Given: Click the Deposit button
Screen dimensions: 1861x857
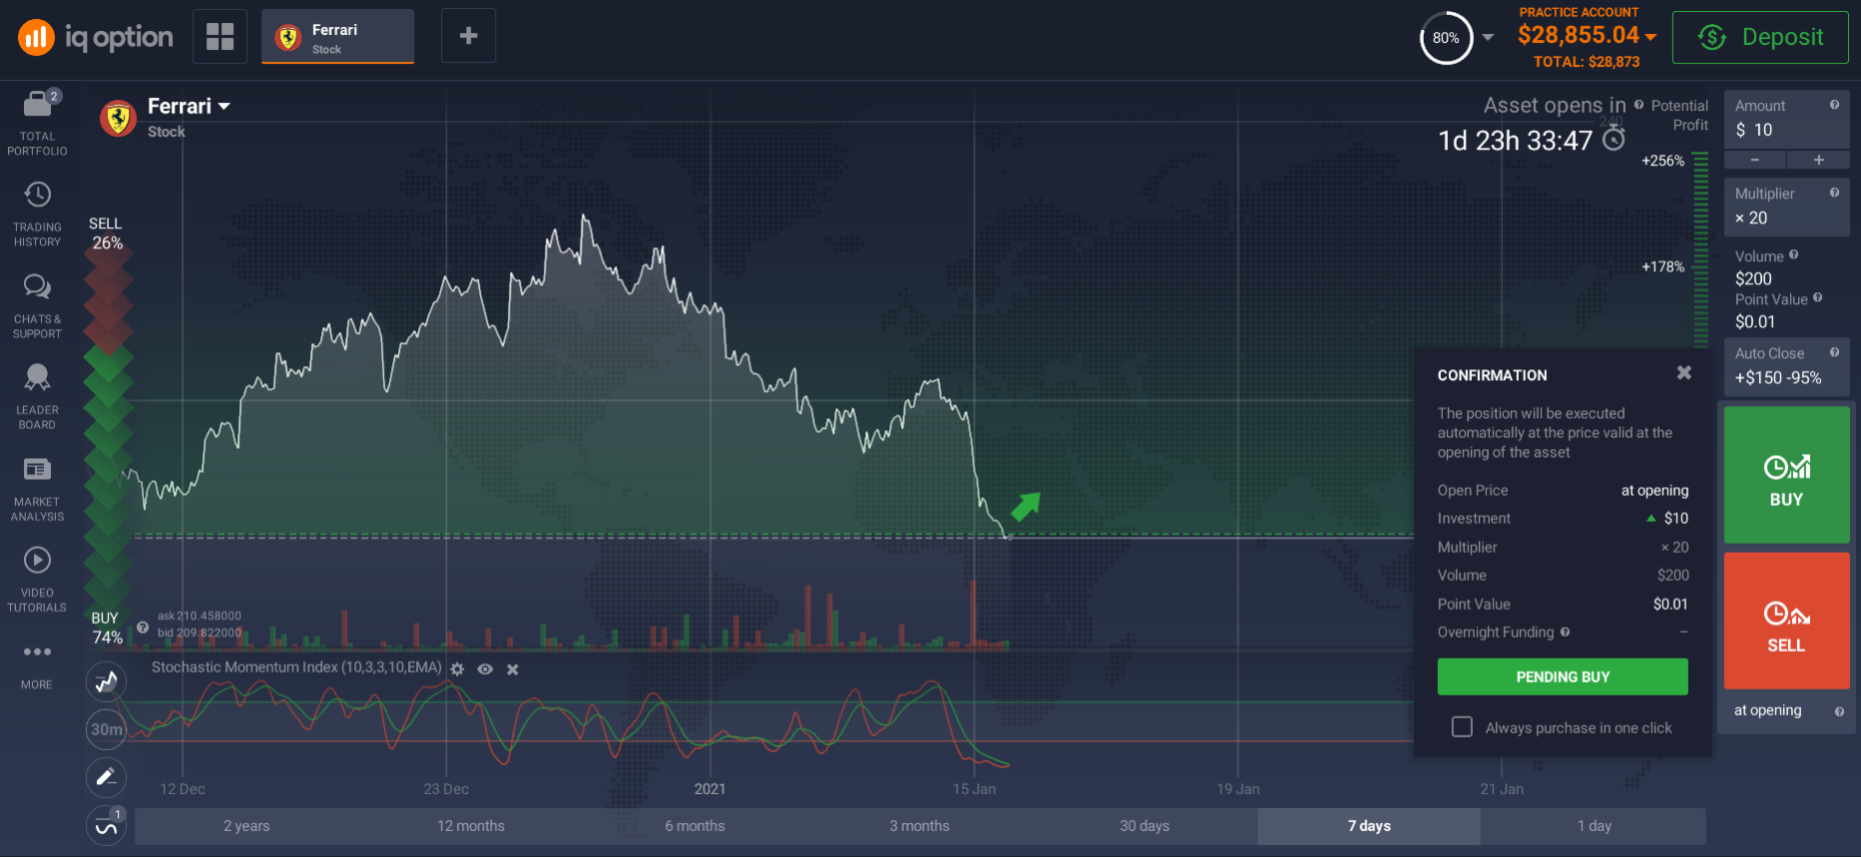Looking at the screenshot, I should 1760,38.
